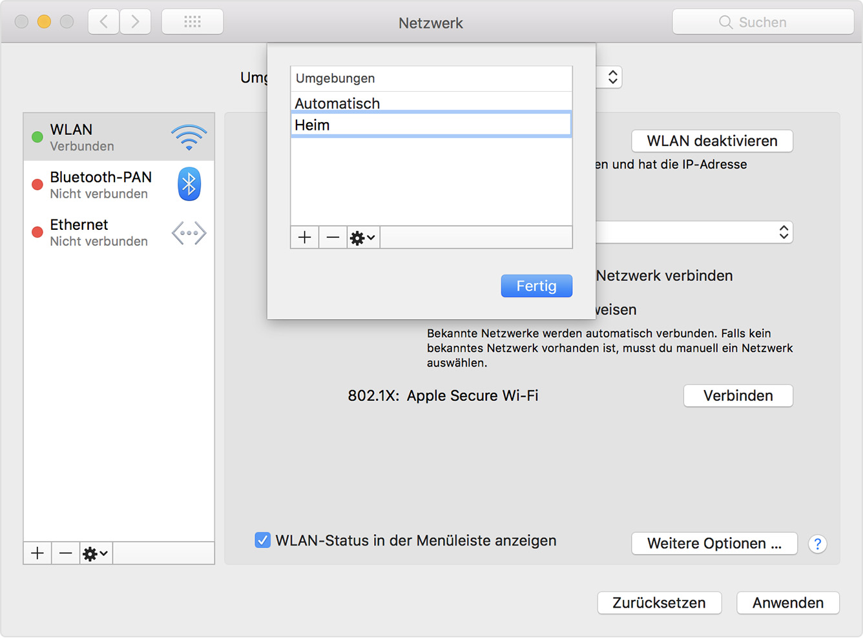The image size is (863, 638).
Task: Click the blue Bluetooth icon
Action: pos(189,185)
